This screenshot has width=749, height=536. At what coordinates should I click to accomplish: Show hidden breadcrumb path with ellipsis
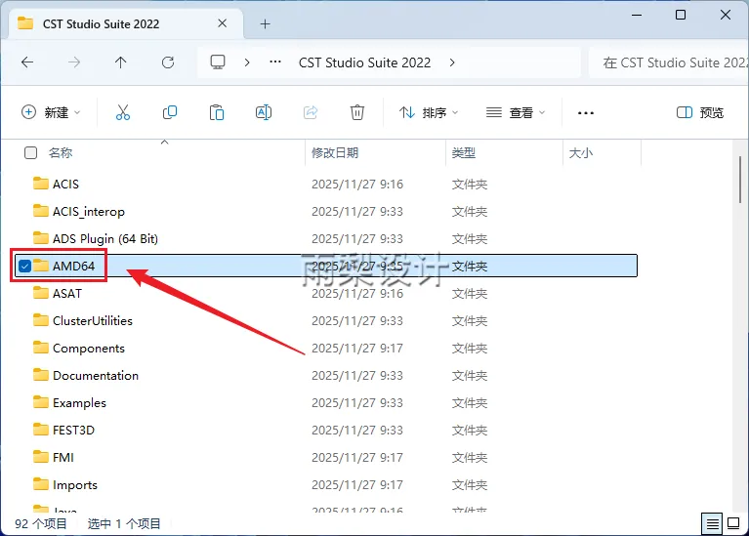[275, 62]
